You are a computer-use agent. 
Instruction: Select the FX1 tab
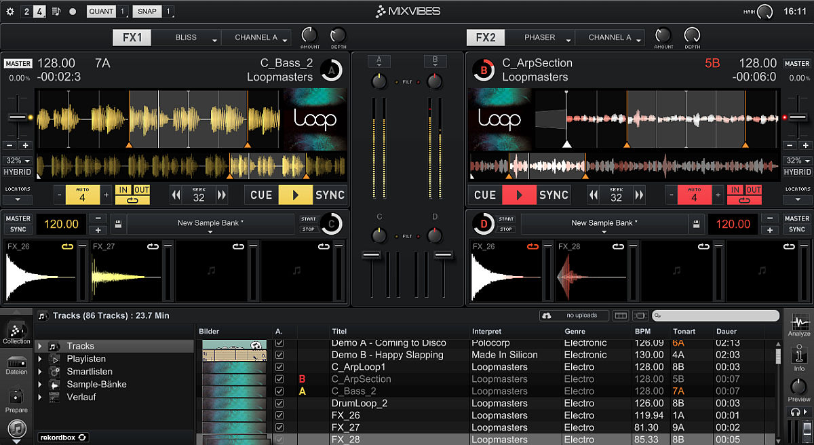coord(132,38)
